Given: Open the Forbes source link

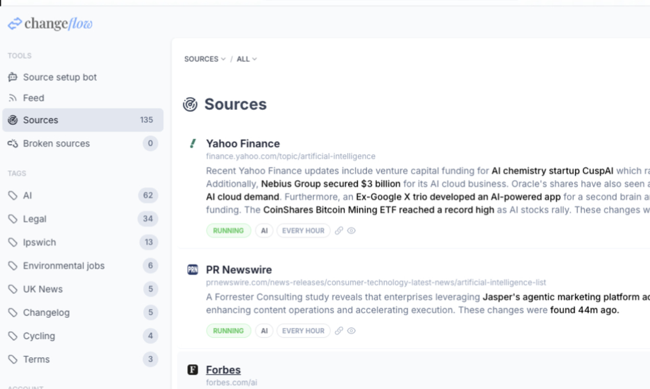Looking at the screenshot, I should point(223,370).
